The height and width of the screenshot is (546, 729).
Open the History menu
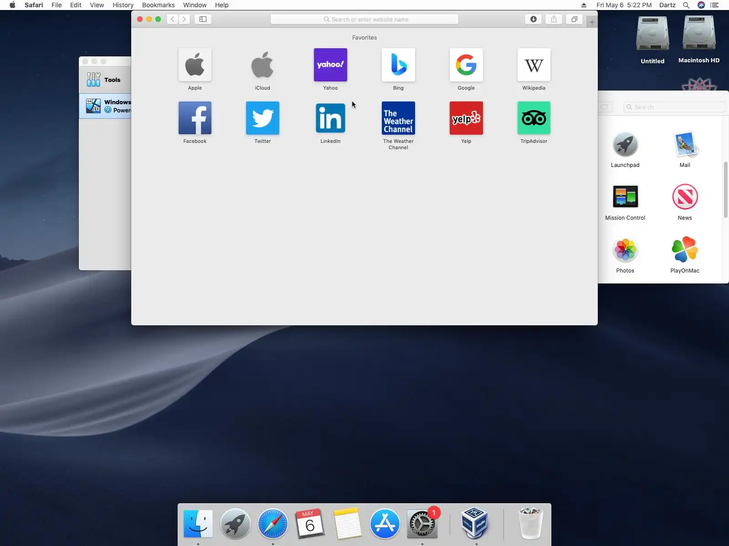(123, 5)
